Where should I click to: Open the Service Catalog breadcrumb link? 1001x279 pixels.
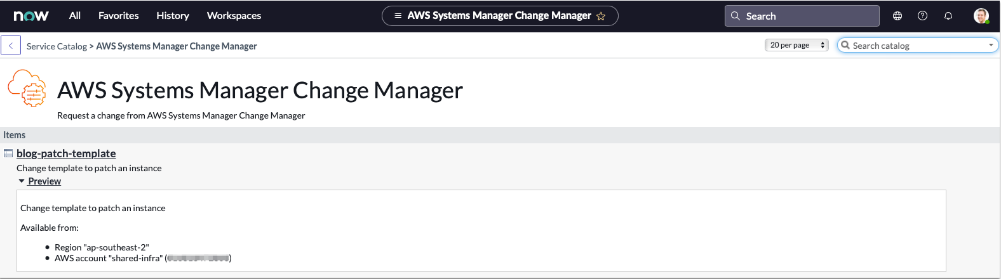(x=57, y=46)
